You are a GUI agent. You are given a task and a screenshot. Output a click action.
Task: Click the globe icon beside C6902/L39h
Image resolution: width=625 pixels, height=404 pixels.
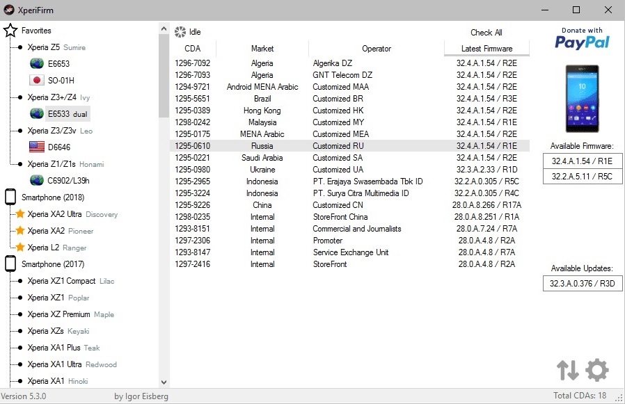point(37,180)
